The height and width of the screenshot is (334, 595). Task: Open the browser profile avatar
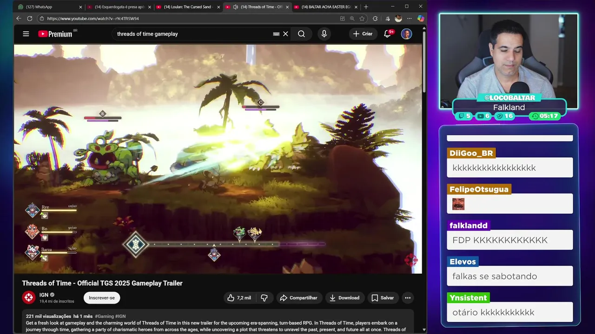click(x=398, y=19)
